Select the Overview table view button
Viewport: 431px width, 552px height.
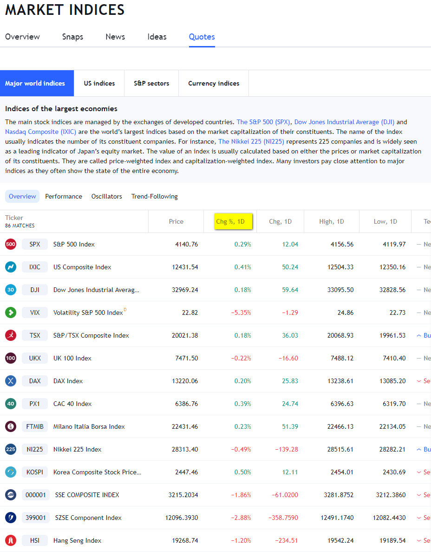[22, 196]
